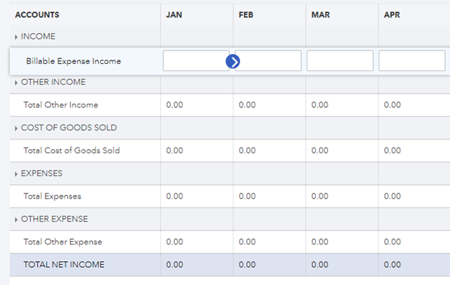Screen dimensions: 450x285
Task: Select the JAN column header
Action: (174, 15)
